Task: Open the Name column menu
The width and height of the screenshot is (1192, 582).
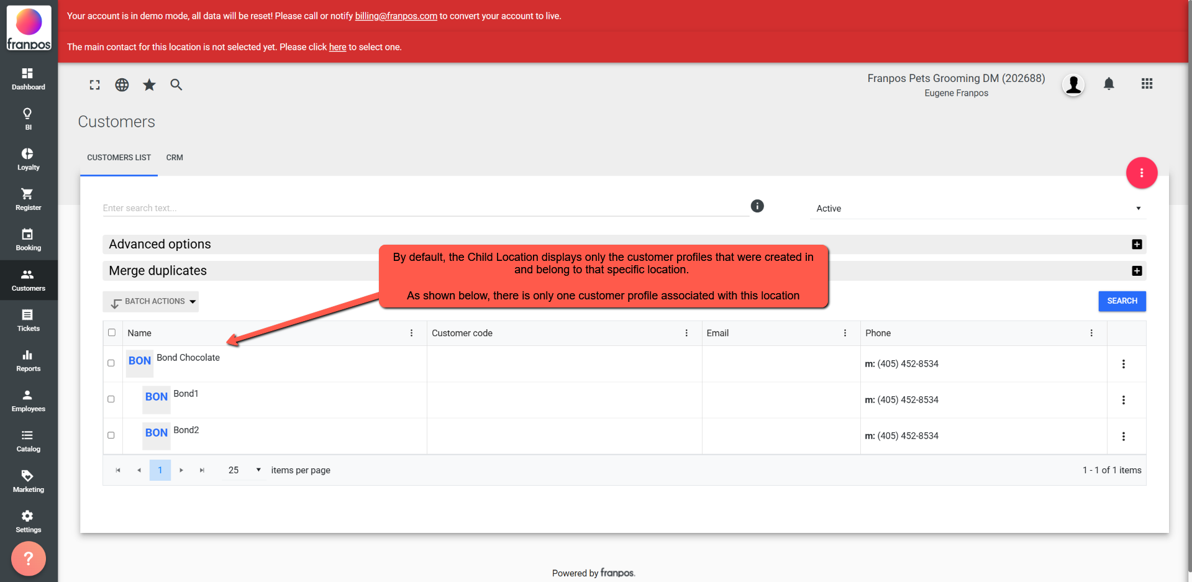Action: click(411, 333)
